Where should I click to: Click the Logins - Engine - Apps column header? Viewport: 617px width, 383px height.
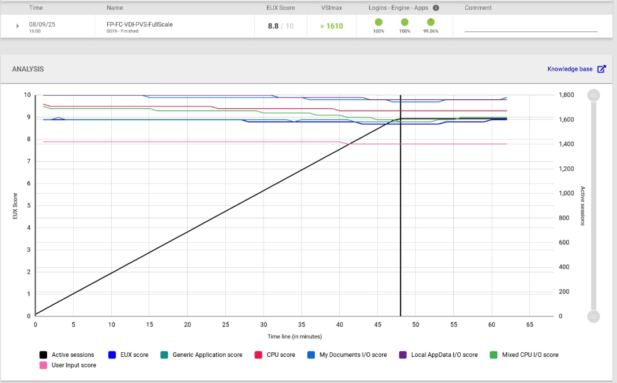coord(398,8)
